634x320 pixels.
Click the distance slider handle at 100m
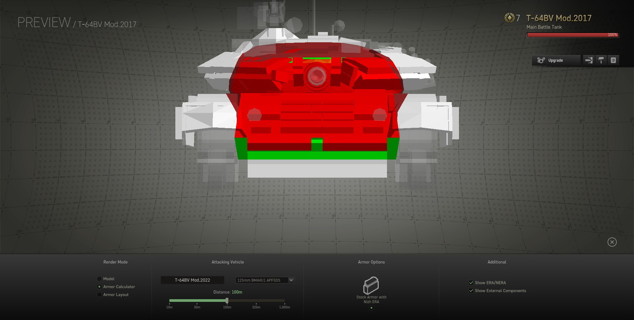coord(227,301)
